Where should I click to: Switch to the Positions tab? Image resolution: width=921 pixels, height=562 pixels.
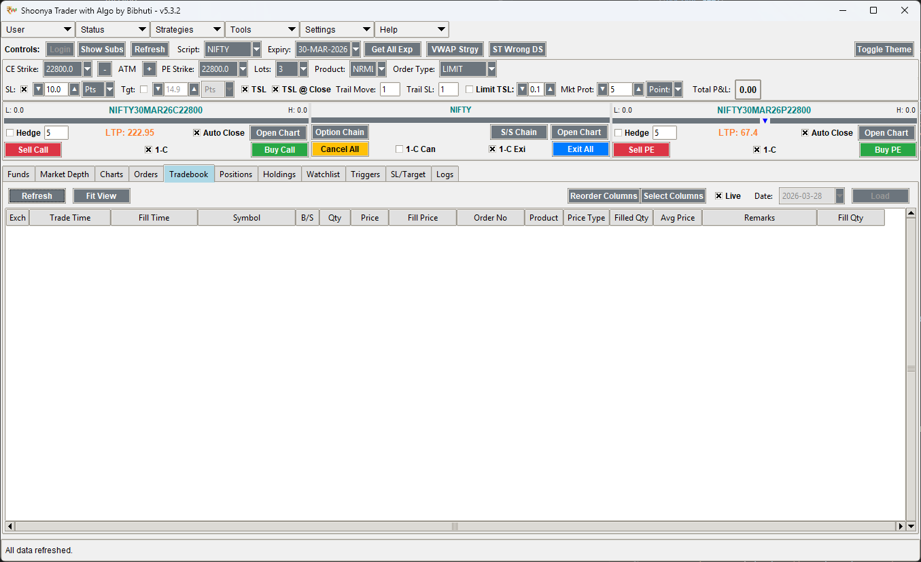[x=236, y=174]
